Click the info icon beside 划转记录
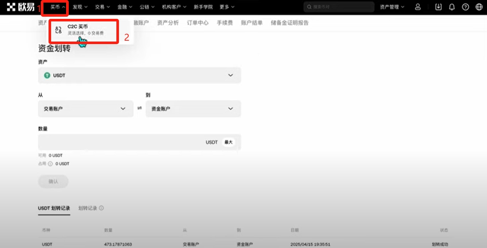This screenshot has height=248, width=487. click(101, 208)
